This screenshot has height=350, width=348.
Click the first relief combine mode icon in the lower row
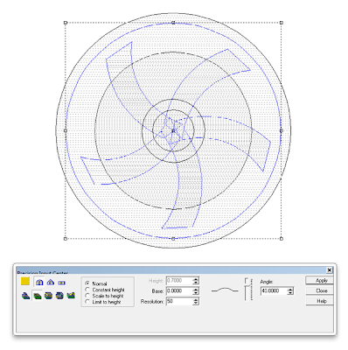point(26,296)
